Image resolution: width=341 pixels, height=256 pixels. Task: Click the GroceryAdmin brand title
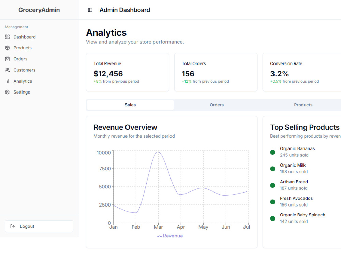tap(39, 10)
